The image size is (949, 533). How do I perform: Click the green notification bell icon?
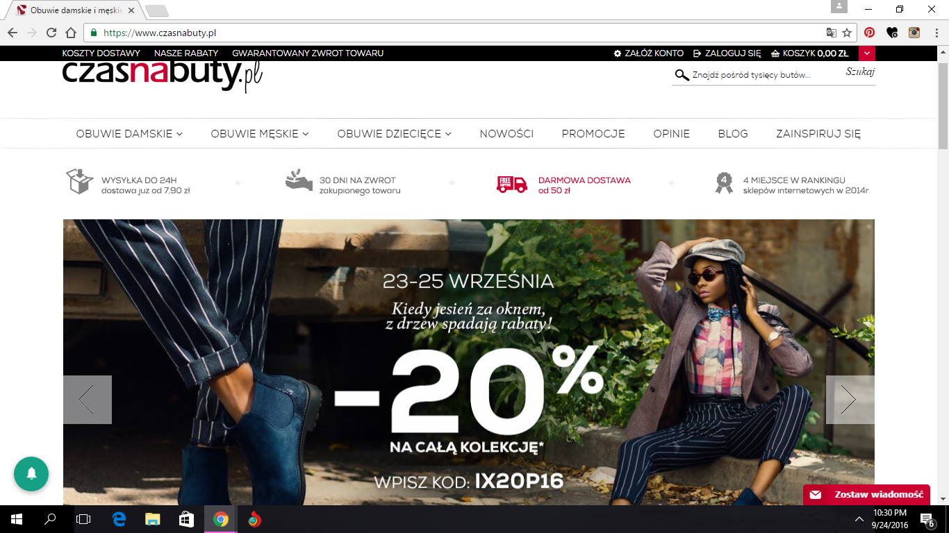tap(31, 474)
